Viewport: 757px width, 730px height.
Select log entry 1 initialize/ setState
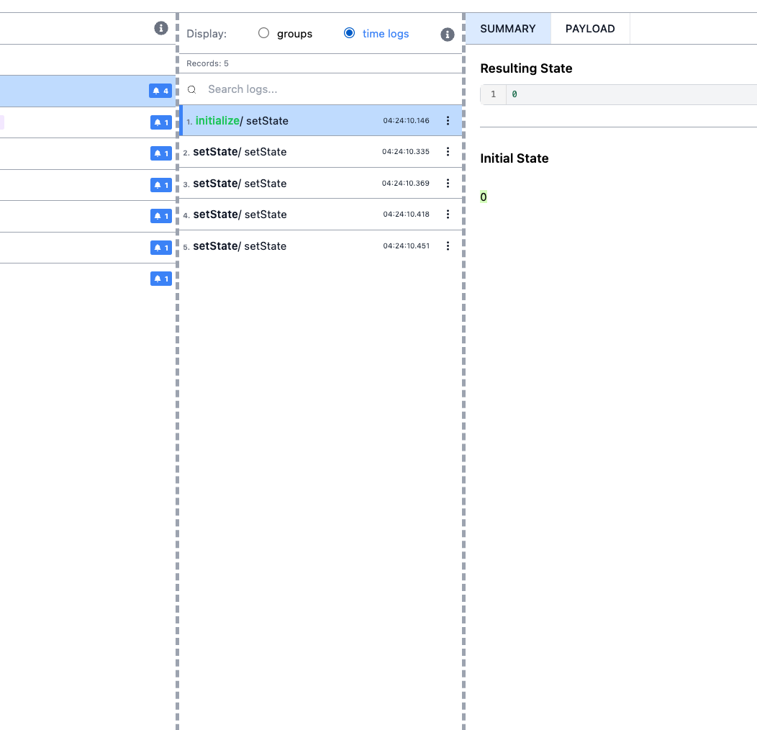[321, 120]
